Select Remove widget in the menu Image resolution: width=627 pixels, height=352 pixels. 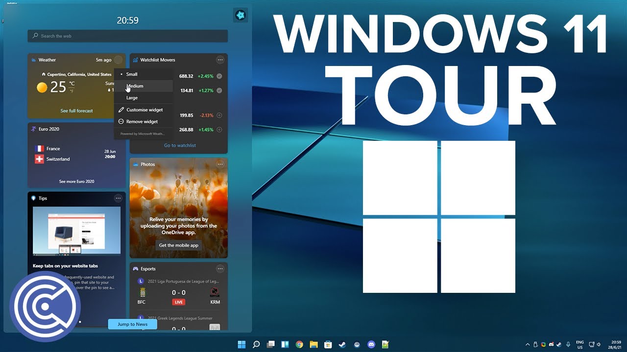pos(144,122)
